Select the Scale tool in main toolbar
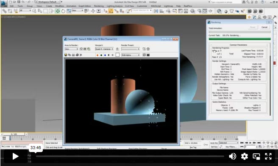The width and height of the screenshot is (278, 166). coord(69,11)
